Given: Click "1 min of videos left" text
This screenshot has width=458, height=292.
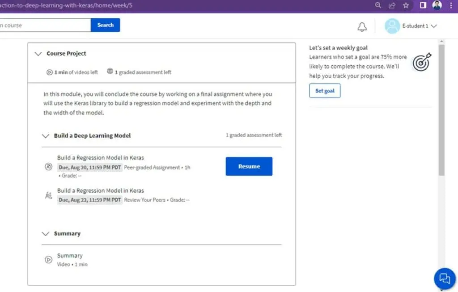Looking at the screenshot, I should [76, 72].
